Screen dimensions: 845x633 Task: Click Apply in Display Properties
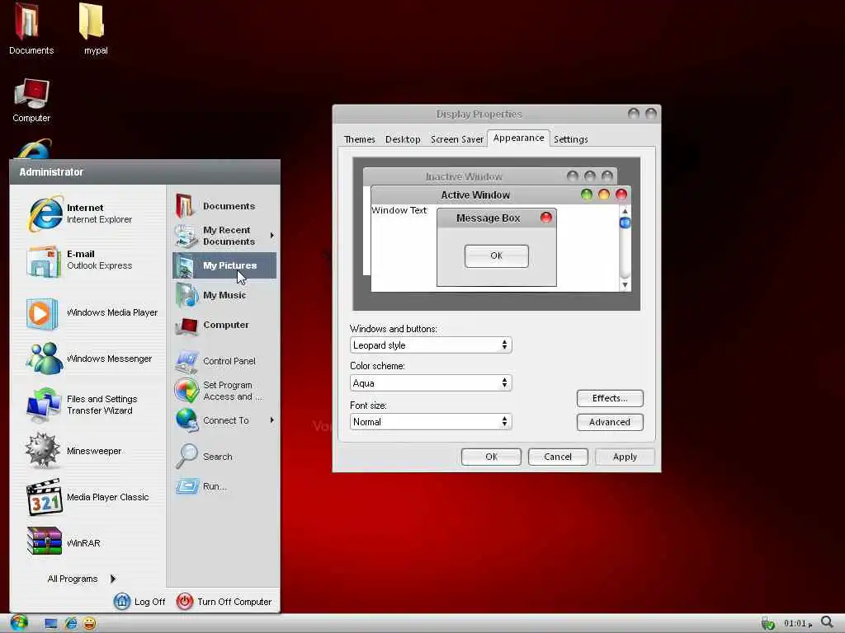(625, 457)
